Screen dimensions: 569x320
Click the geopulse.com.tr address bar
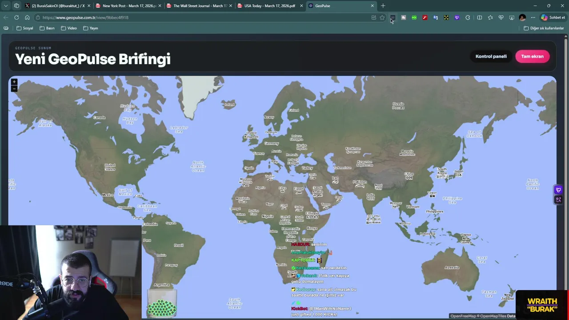204,17
